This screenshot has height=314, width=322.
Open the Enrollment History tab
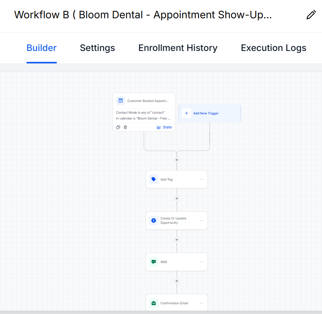click(178, 48)
